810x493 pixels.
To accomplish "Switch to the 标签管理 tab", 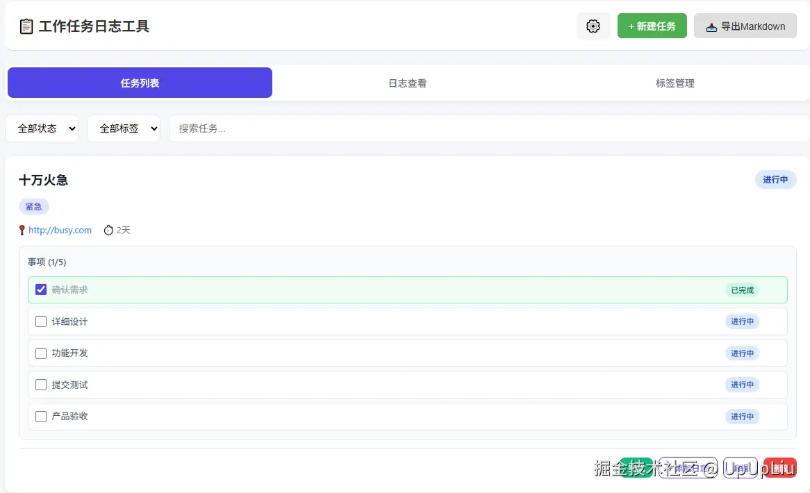I will pyautogui.click(x=674, y=83).
